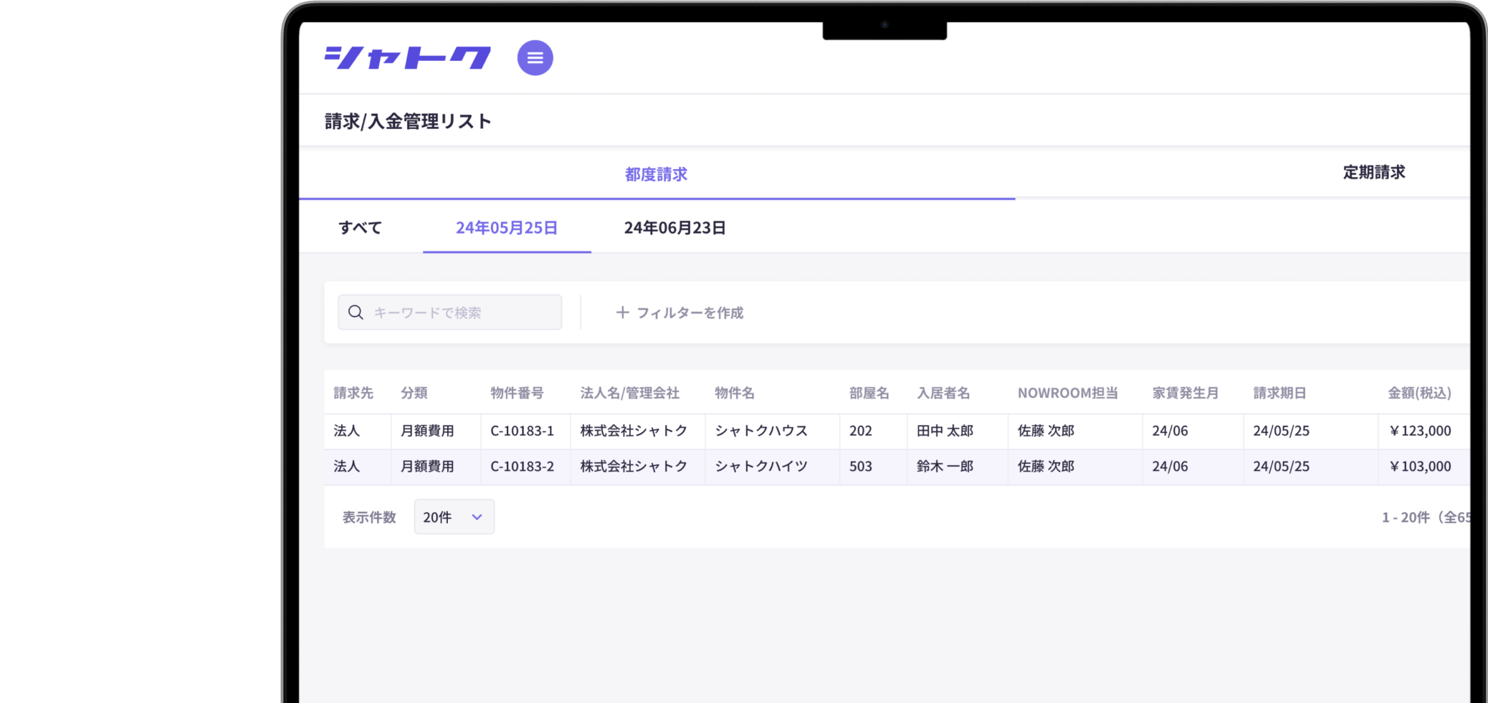Click 佐藤 次郎 in 鈴木 一郎 row
The height and width of the screenshot is (703, 1488).
pyautogui.click(x=1046, y=467)
